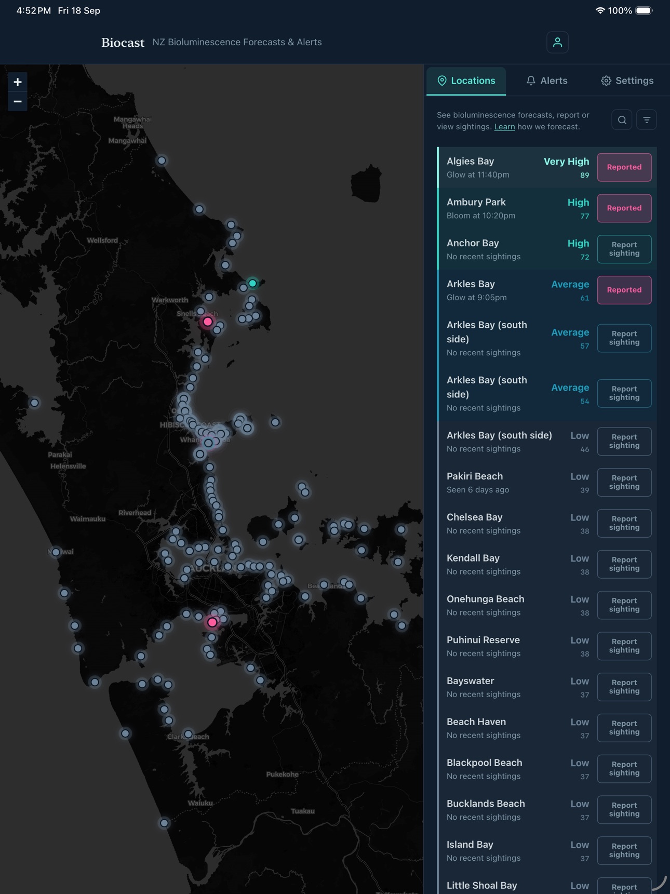
Task: Switch to the Locations tab
Action: [466, 81]
